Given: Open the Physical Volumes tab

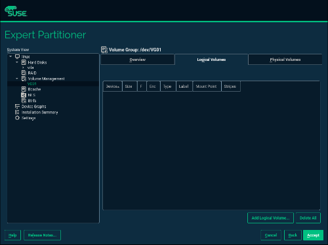Looking at the screenshot, I should (285, 60).
